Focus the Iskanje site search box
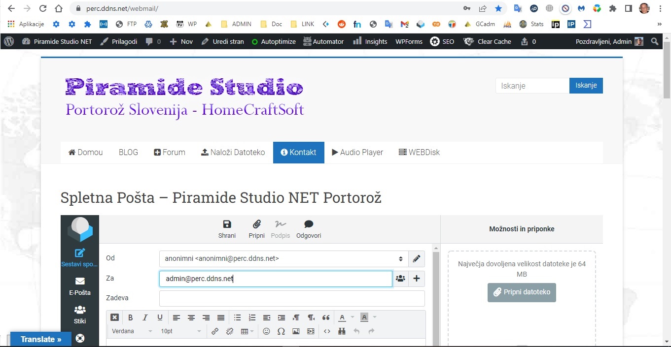This screenshot has width=671, height=347. pyautogui.click(x=532, y=86)
